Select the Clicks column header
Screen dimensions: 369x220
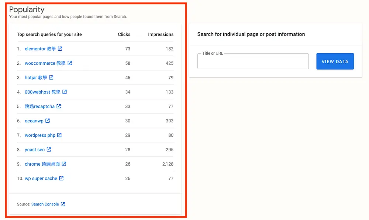[124, 34]
